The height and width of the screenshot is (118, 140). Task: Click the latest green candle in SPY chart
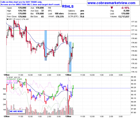click(73, 45)
